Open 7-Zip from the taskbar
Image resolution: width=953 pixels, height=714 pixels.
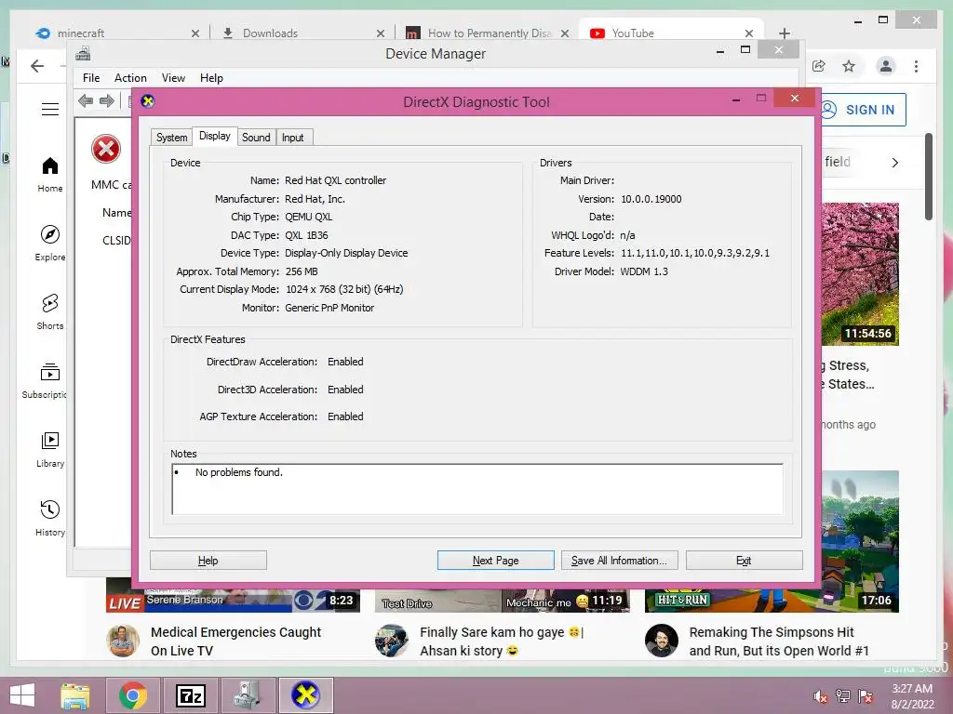tap(190, 695)
